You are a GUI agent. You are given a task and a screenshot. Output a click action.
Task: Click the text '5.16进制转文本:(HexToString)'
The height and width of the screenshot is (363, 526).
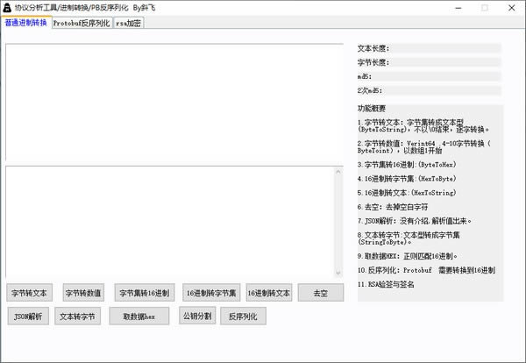pyautogui.click(x=407, y=193)
